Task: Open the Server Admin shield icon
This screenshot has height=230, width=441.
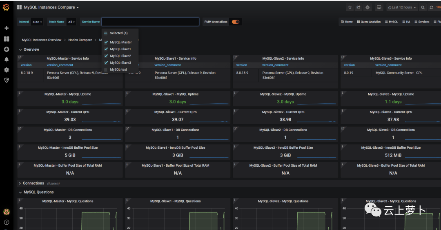Action: click(x=7, y=80)
